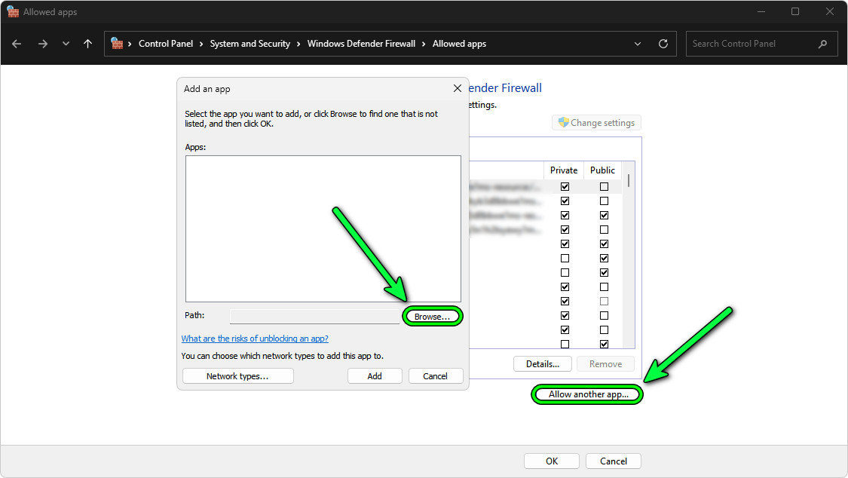Image resolution: width=848 pixels, height=478 pixels.
Task: Refresh the Allowed apps page
Action: tap(663, 44)
